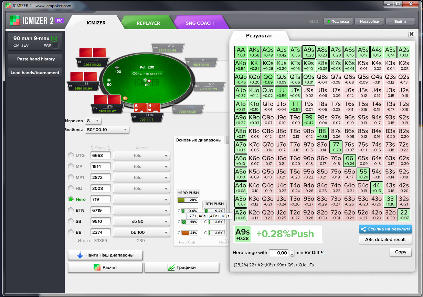This screenshot has width=423, height=297.
Task: Open the Игроков count dropdown
Action: coord(93,121)
